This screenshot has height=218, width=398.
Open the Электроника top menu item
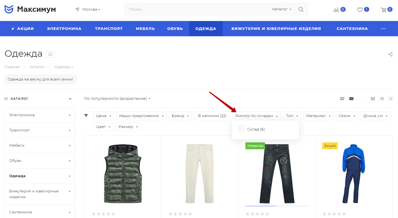pos(64,29)
